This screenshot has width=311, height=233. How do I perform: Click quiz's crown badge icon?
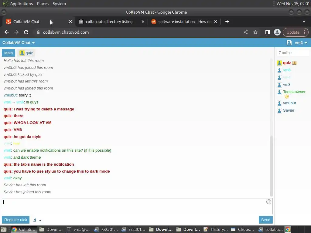294,63
